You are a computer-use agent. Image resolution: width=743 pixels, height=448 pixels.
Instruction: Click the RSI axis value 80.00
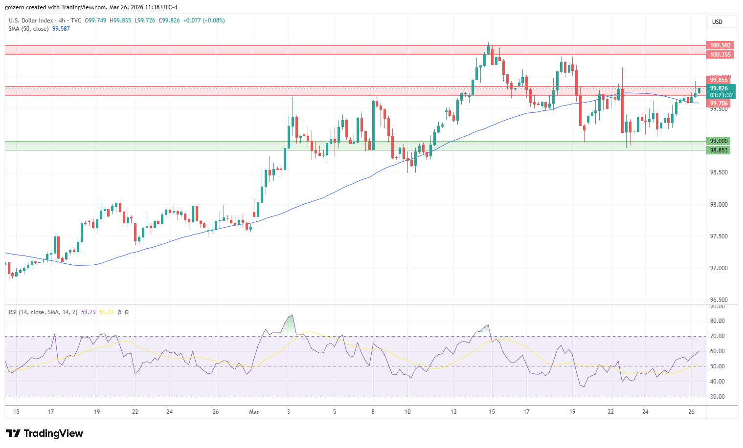[x=718, y=321]
